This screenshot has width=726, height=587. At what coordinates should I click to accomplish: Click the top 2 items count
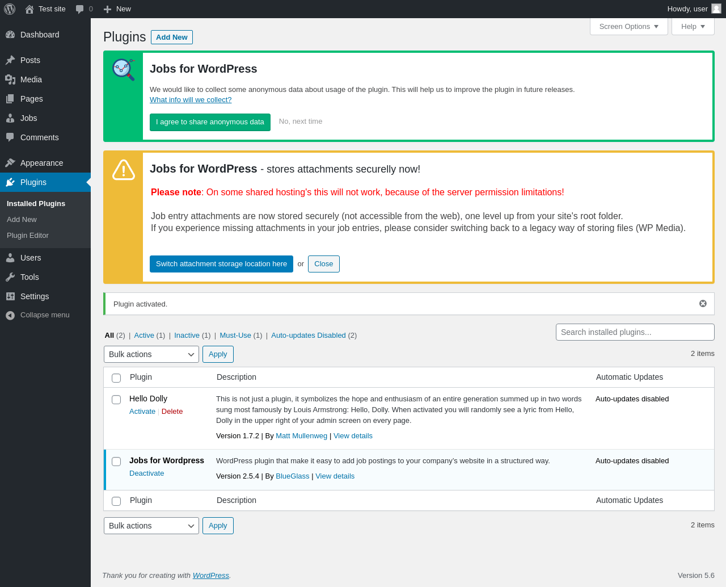coord(703,354)
